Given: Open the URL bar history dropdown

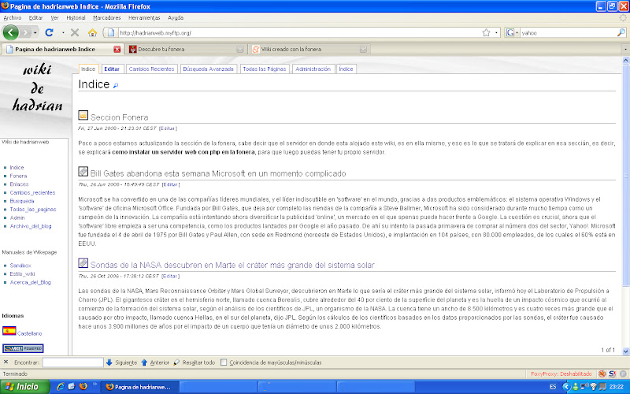Looking at the screenshot, I should coord(497,32).
